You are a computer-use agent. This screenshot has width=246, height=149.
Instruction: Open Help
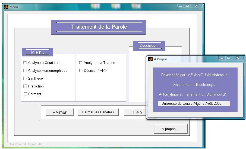(135, 112)
